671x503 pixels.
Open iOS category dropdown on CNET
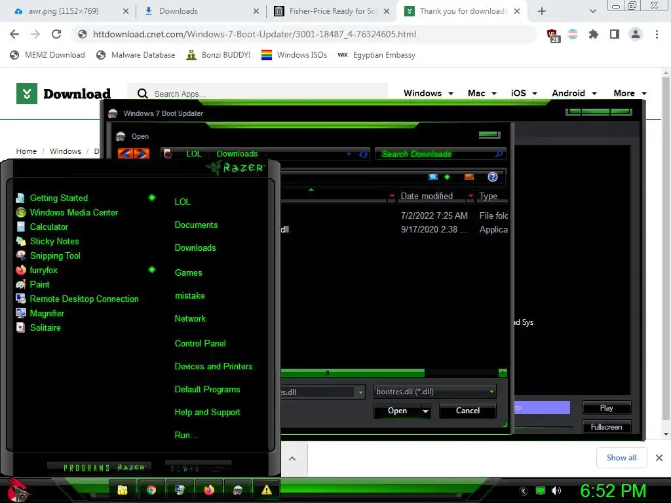coord(524,93)
